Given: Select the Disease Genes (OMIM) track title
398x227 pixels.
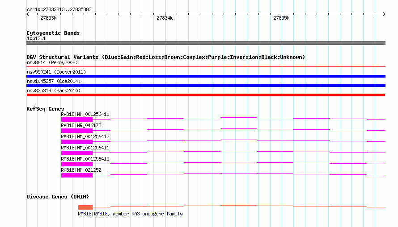Looking at the screenshot, I should click(x=58, y=197).
